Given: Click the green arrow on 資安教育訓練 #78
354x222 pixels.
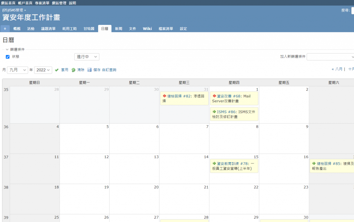Looking at the screenshot, I should pyautogui.click(x=214, y=164).
